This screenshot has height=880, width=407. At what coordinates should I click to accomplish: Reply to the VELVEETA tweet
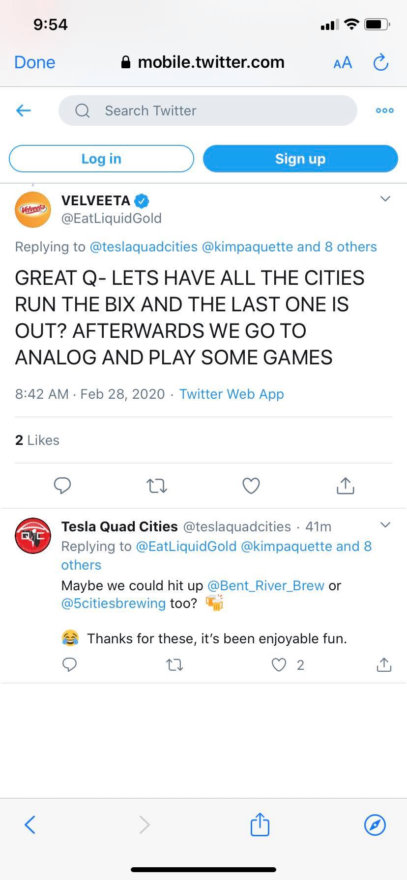point(62,486)
